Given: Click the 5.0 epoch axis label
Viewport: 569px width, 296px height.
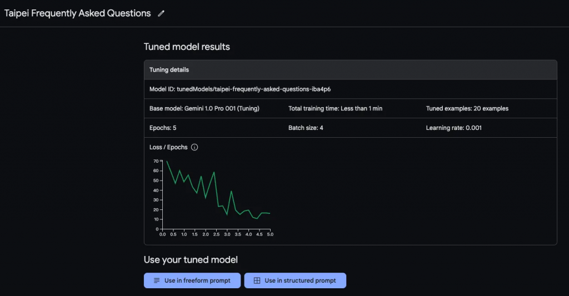Looking at the screenshot, I should click(270, 234).
